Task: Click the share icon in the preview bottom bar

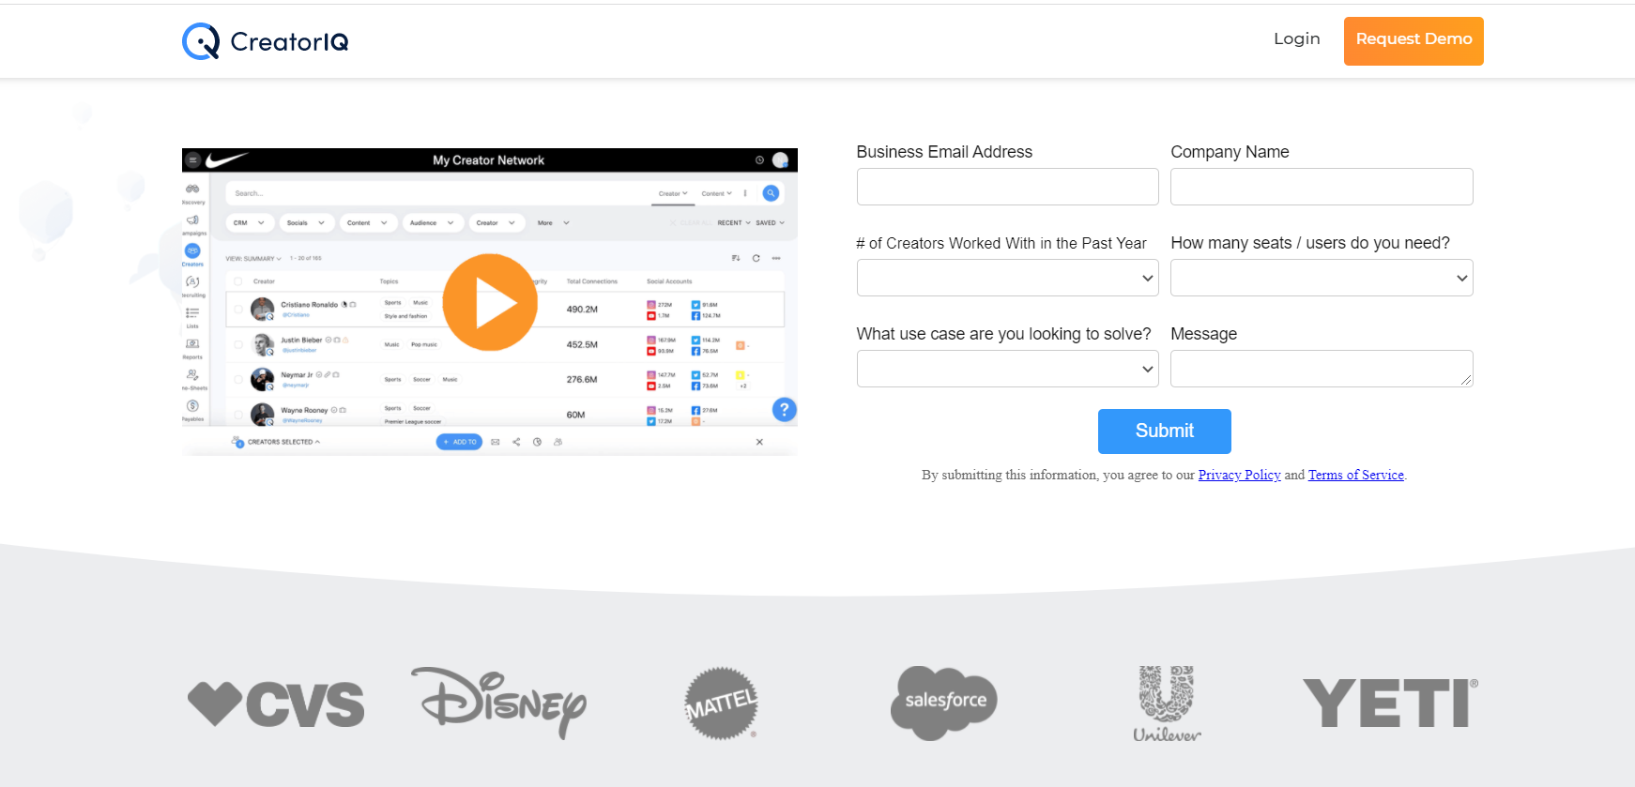Action: 516,442
